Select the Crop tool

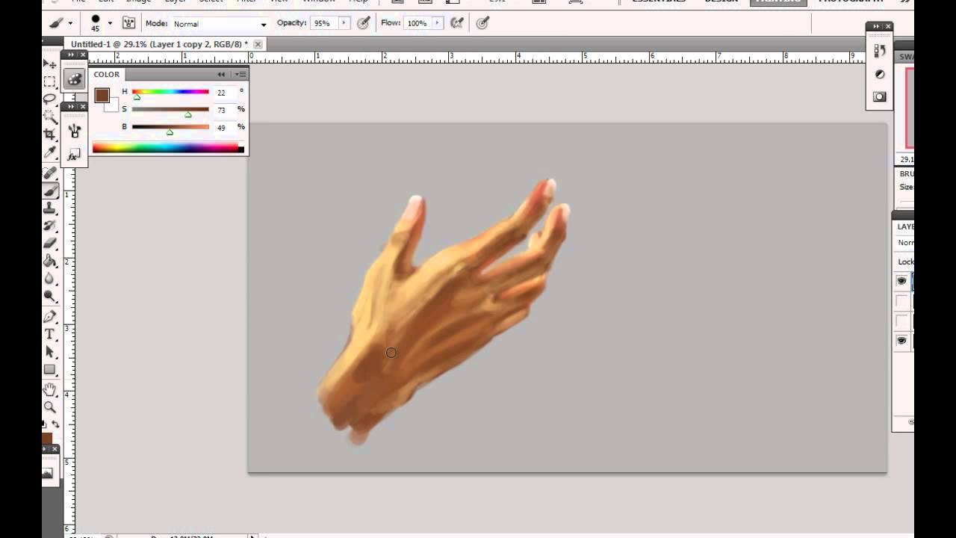tap(50, 134)
